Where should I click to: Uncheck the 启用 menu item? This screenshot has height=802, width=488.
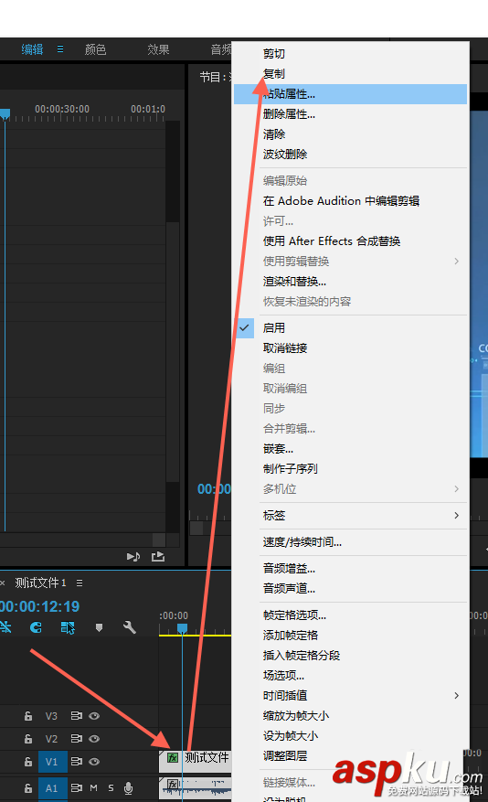click(351, 328)
